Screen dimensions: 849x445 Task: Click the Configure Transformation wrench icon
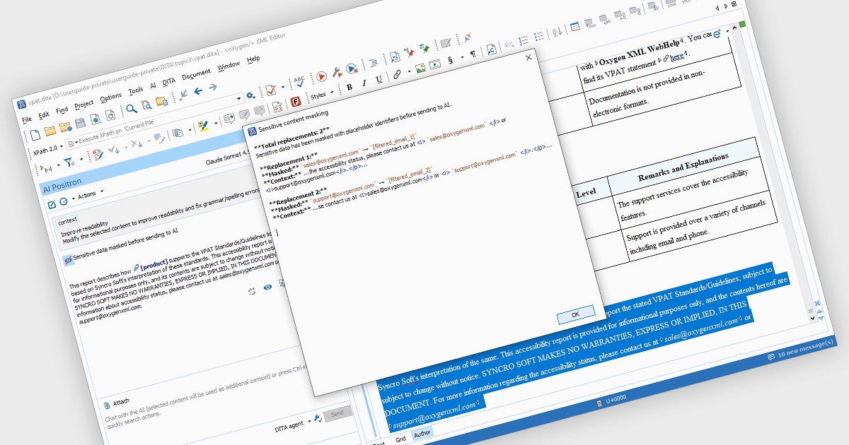[337, 71]
